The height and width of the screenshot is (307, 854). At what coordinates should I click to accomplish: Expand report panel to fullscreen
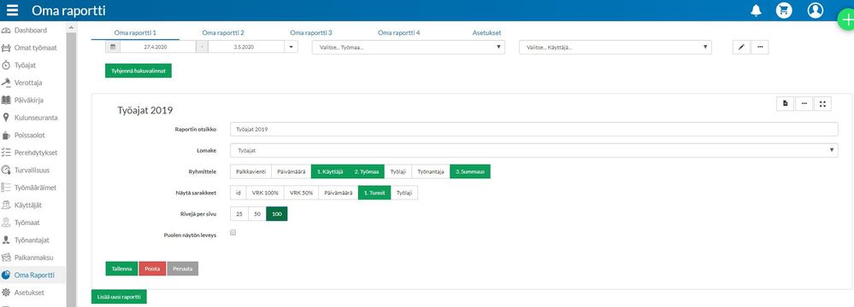click(822, 104)
